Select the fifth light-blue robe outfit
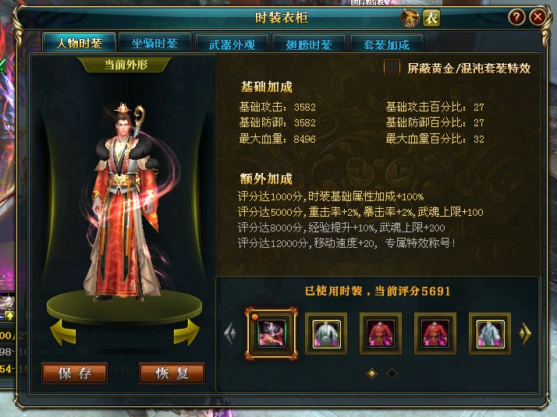 pos(490,334)
